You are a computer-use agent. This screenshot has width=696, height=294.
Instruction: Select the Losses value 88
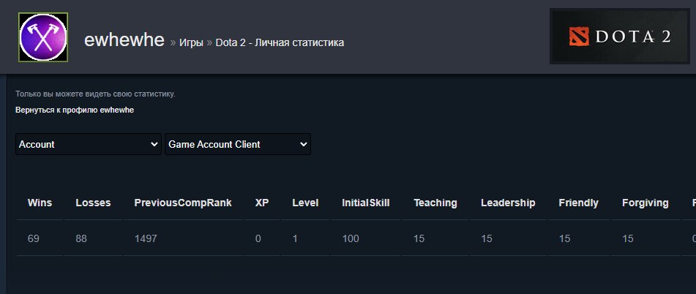pos(81,238)
